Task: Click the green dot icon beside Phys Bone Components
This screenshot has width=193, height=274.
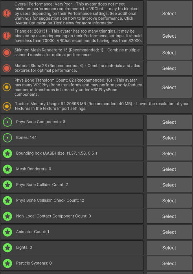Action: (7, 122)
